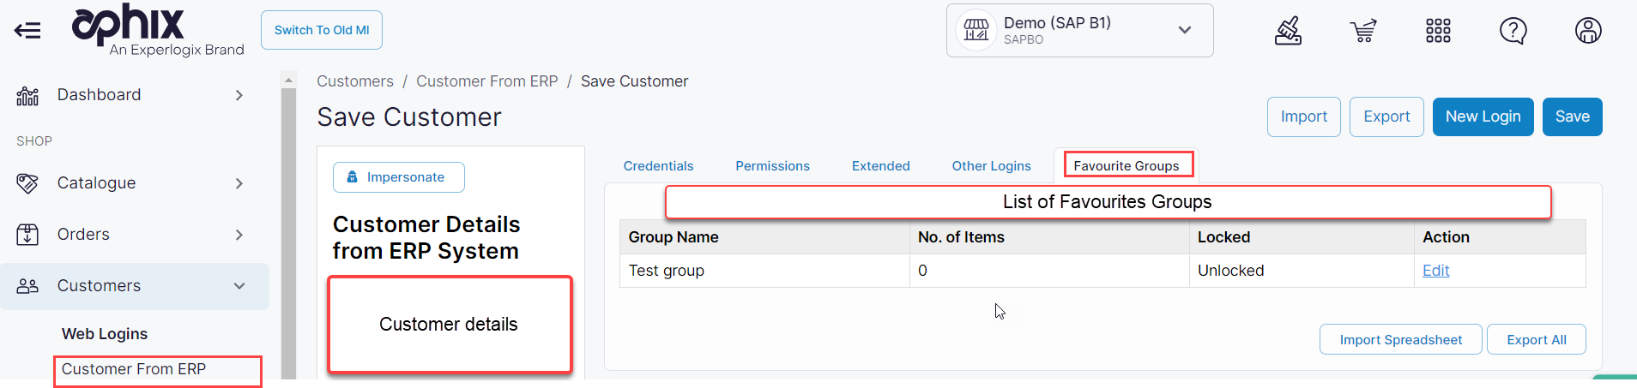
Task: Click the Dashboard chart icon
Action: (27, 96)
